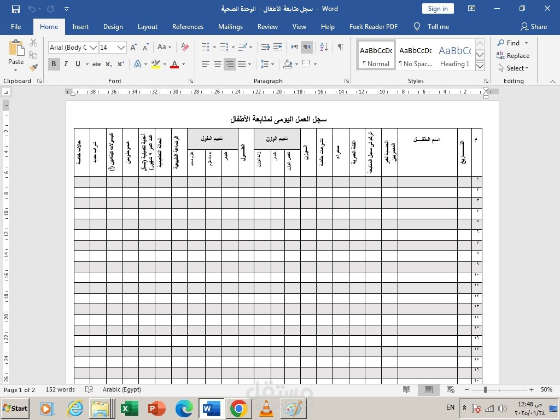
Task: Switch to the Design tab
Action: (x=113, y=27)
